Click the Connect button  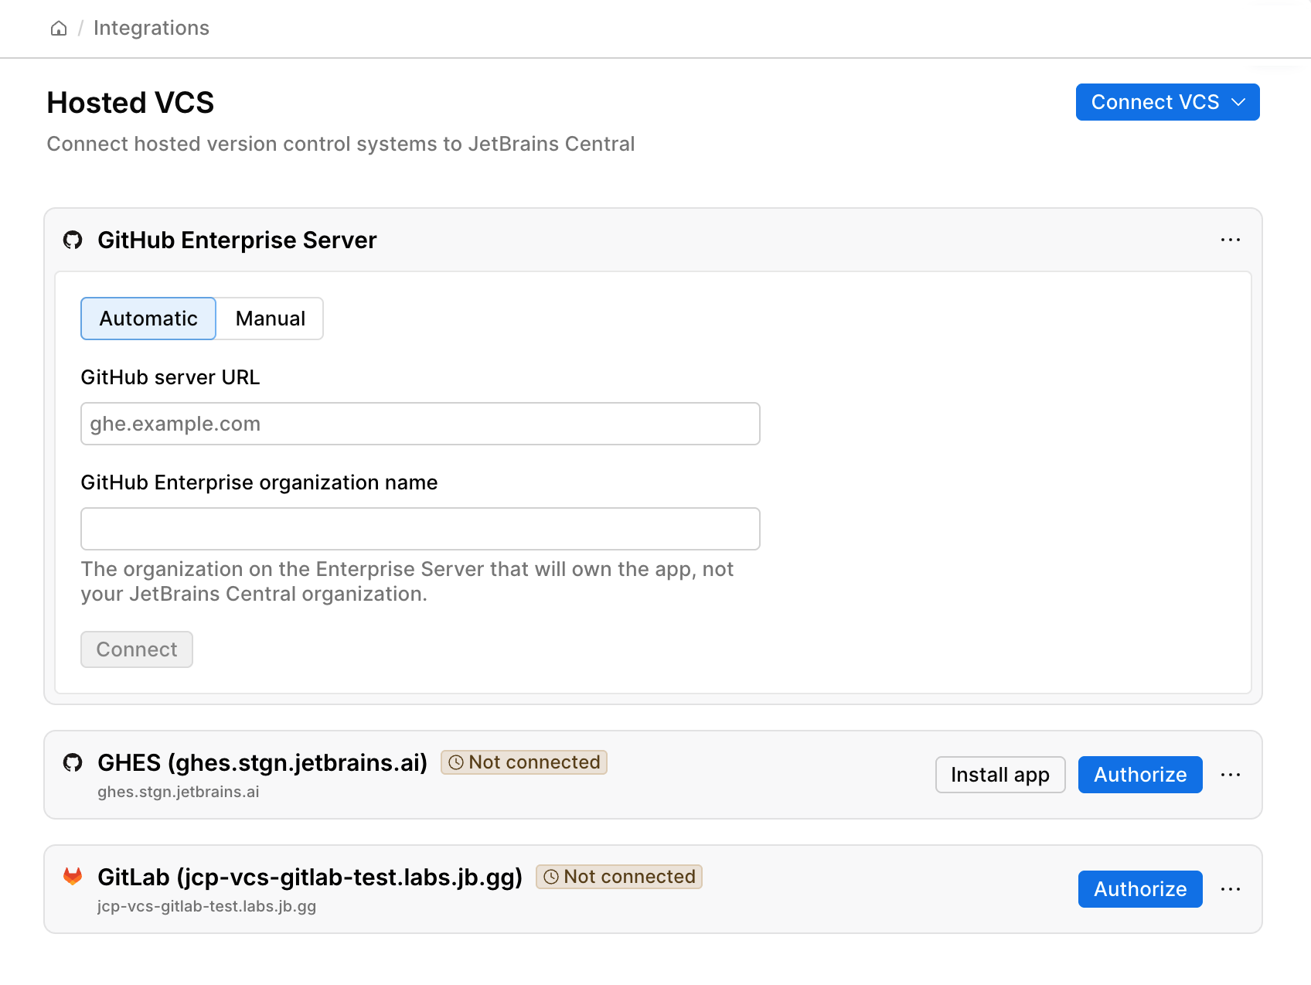tap(137, 649)
